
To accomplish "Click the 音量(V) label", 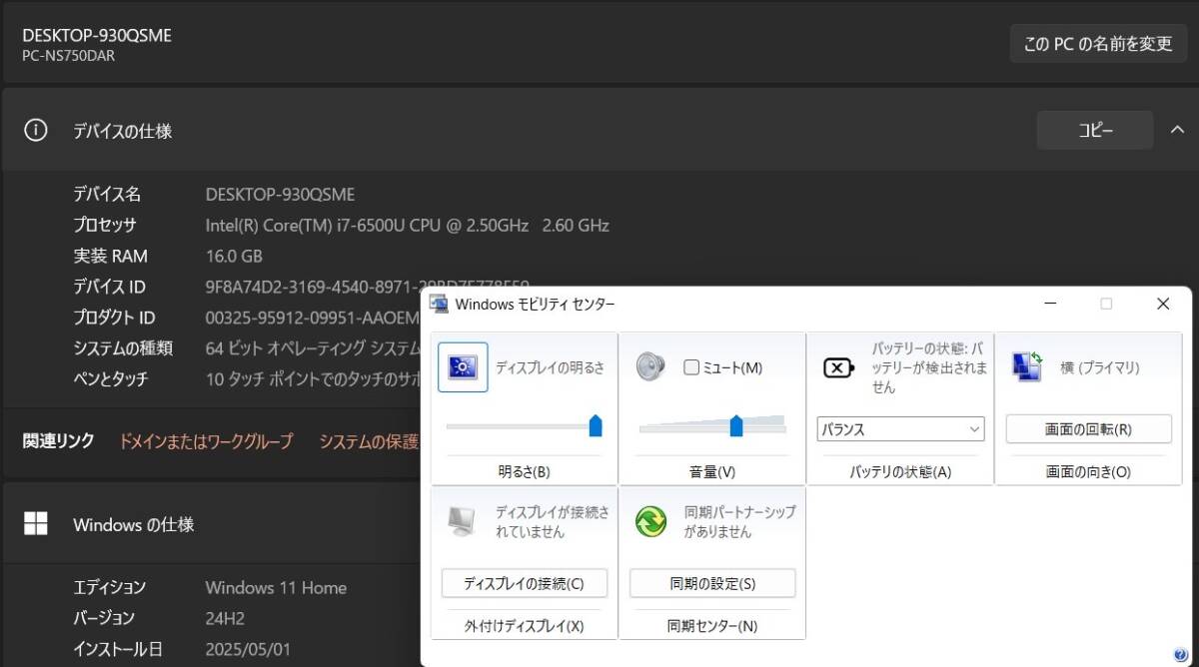I will pos(712,471).
